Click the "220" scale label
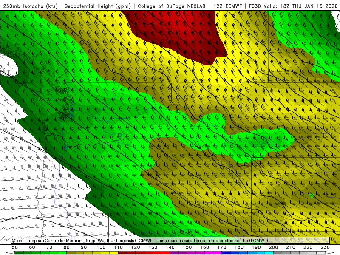Image resolution: width=340 pixels, height=255 pixels. 308,247
